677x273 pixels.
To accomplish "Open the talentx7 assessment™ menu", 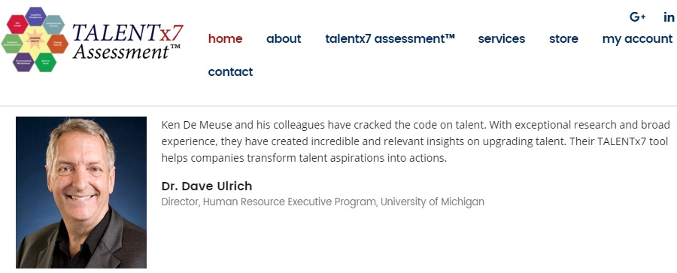I will click(390, 39).
